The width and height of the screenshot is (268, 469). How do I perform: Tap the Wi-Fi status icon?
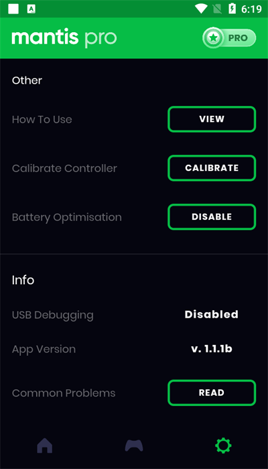click(201, 9)
